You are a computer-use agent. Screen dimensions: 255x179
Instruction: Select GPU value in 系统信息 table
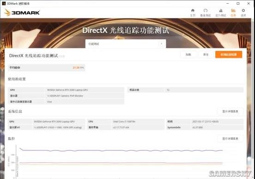[54, 122]
